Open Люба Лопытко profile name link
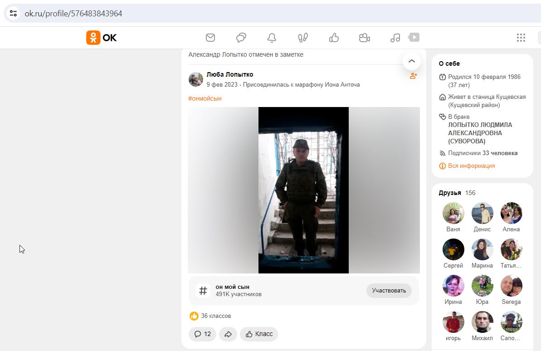Image resolution: width=541 pixels, height=351 pixels. coord(230,74)
